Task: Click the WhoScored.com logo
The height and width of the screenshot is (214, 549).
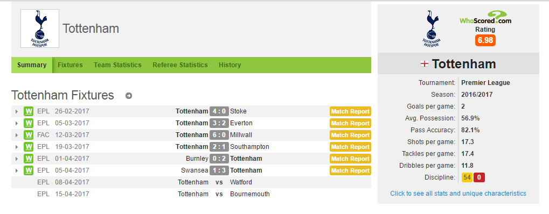Action: [485, 18]
